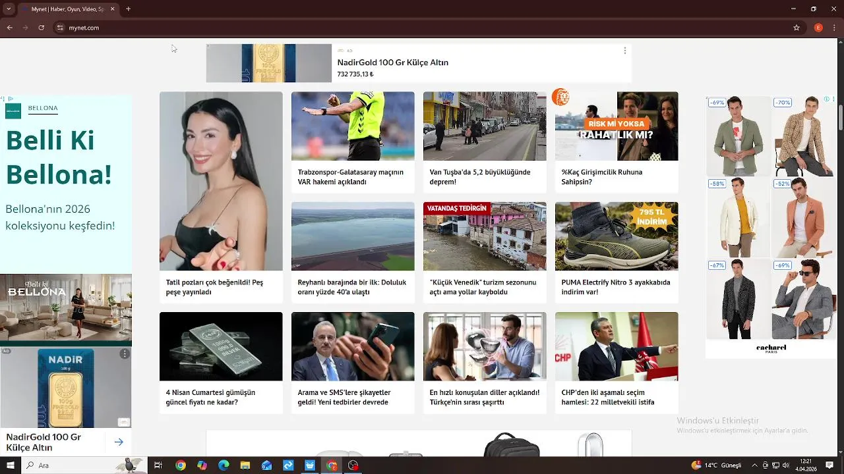Launch Google Chrome from taskbar
Image resolution: width=844 pixels, height=474 pixels.
[180, 465]
